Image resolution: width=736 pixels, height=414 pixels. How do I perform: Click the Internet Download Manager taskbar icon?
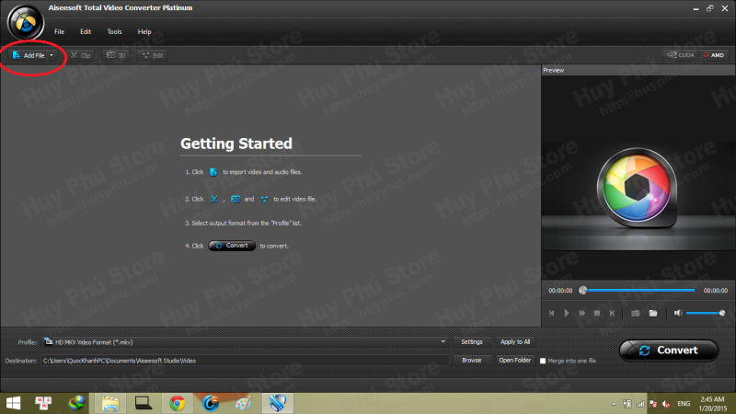pyautogui.click(x=76, y=403)
